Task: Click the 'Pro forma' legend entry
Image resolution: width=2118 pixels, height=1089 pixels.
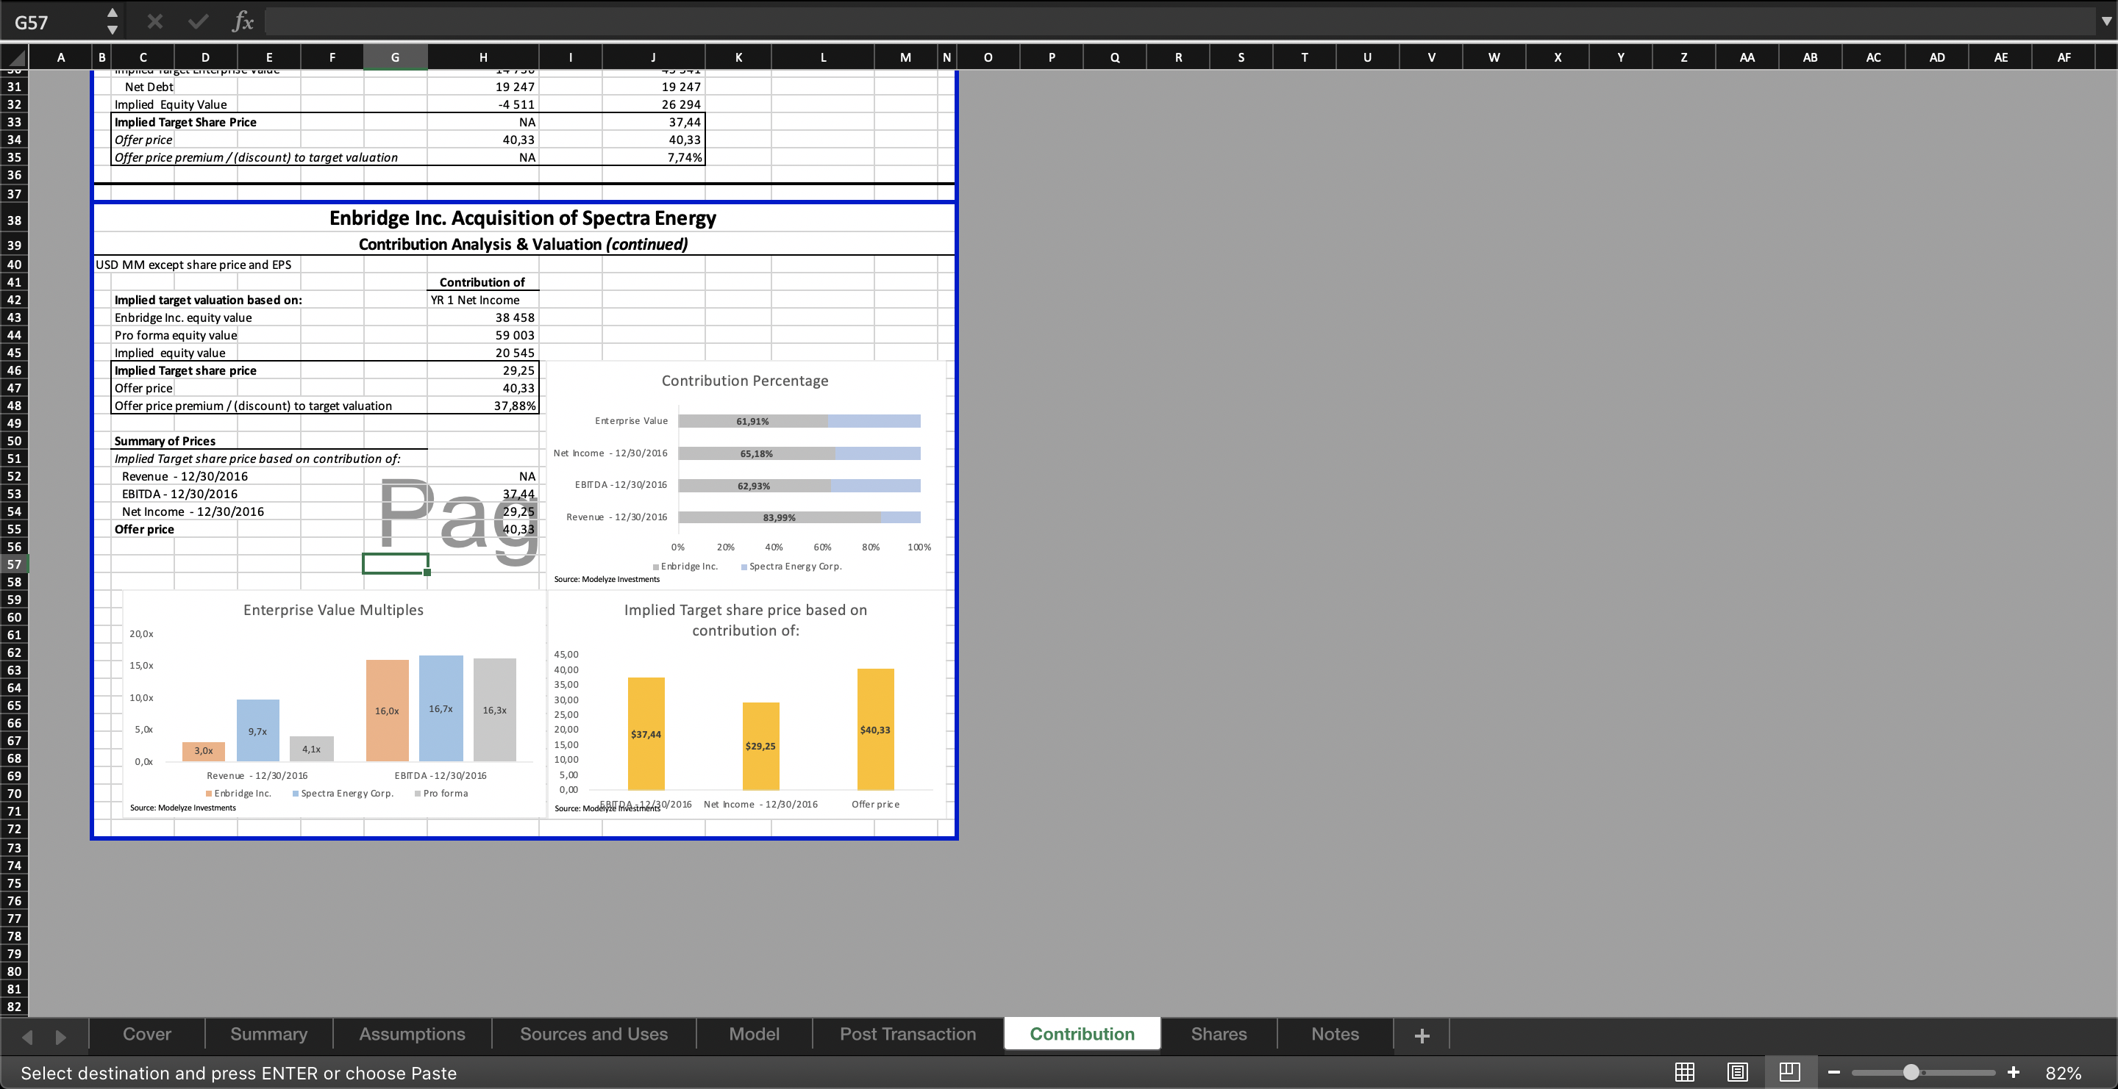Action: pos(441,794)
